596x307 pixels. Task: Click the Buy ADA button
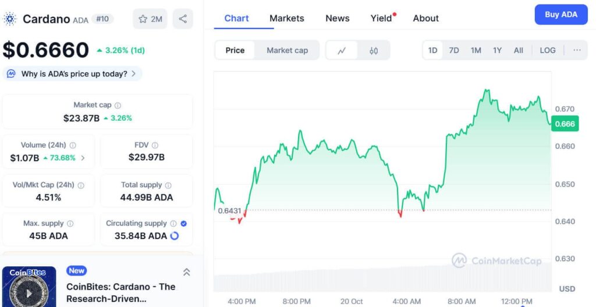pos(560,15)
